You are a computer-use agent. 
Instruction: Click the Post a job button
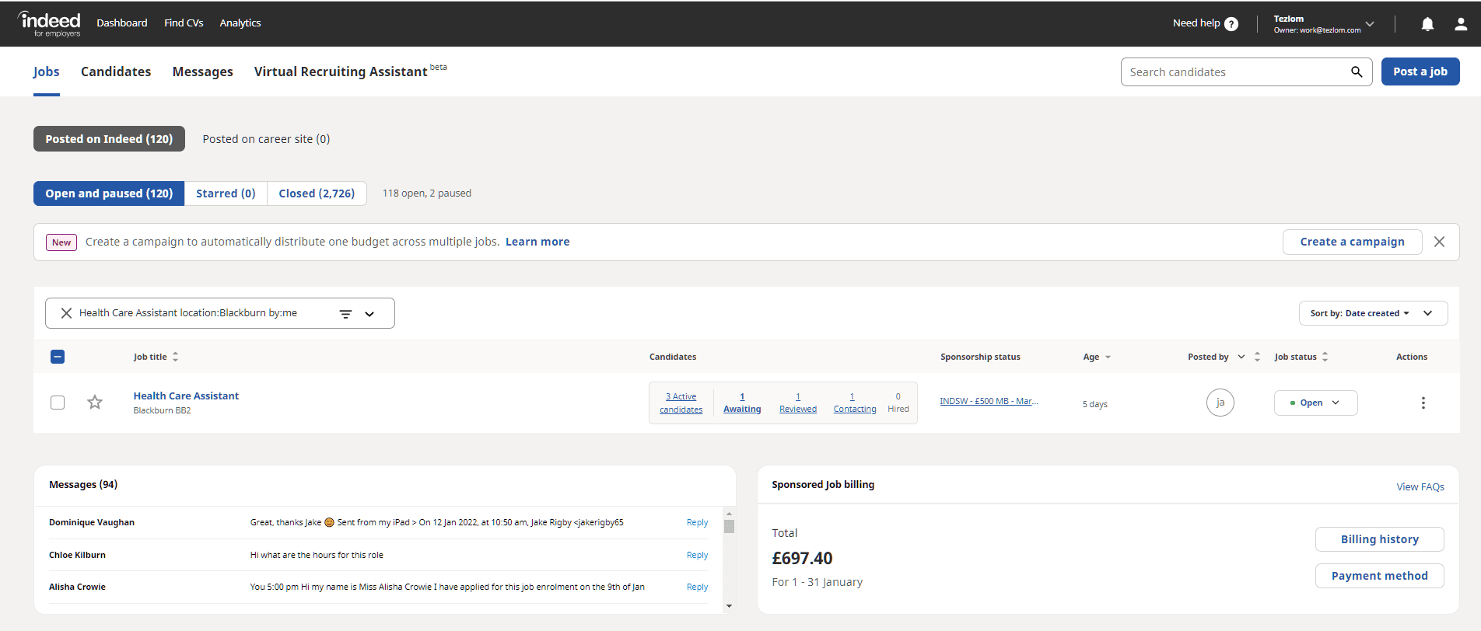[x=1420, y=71]
